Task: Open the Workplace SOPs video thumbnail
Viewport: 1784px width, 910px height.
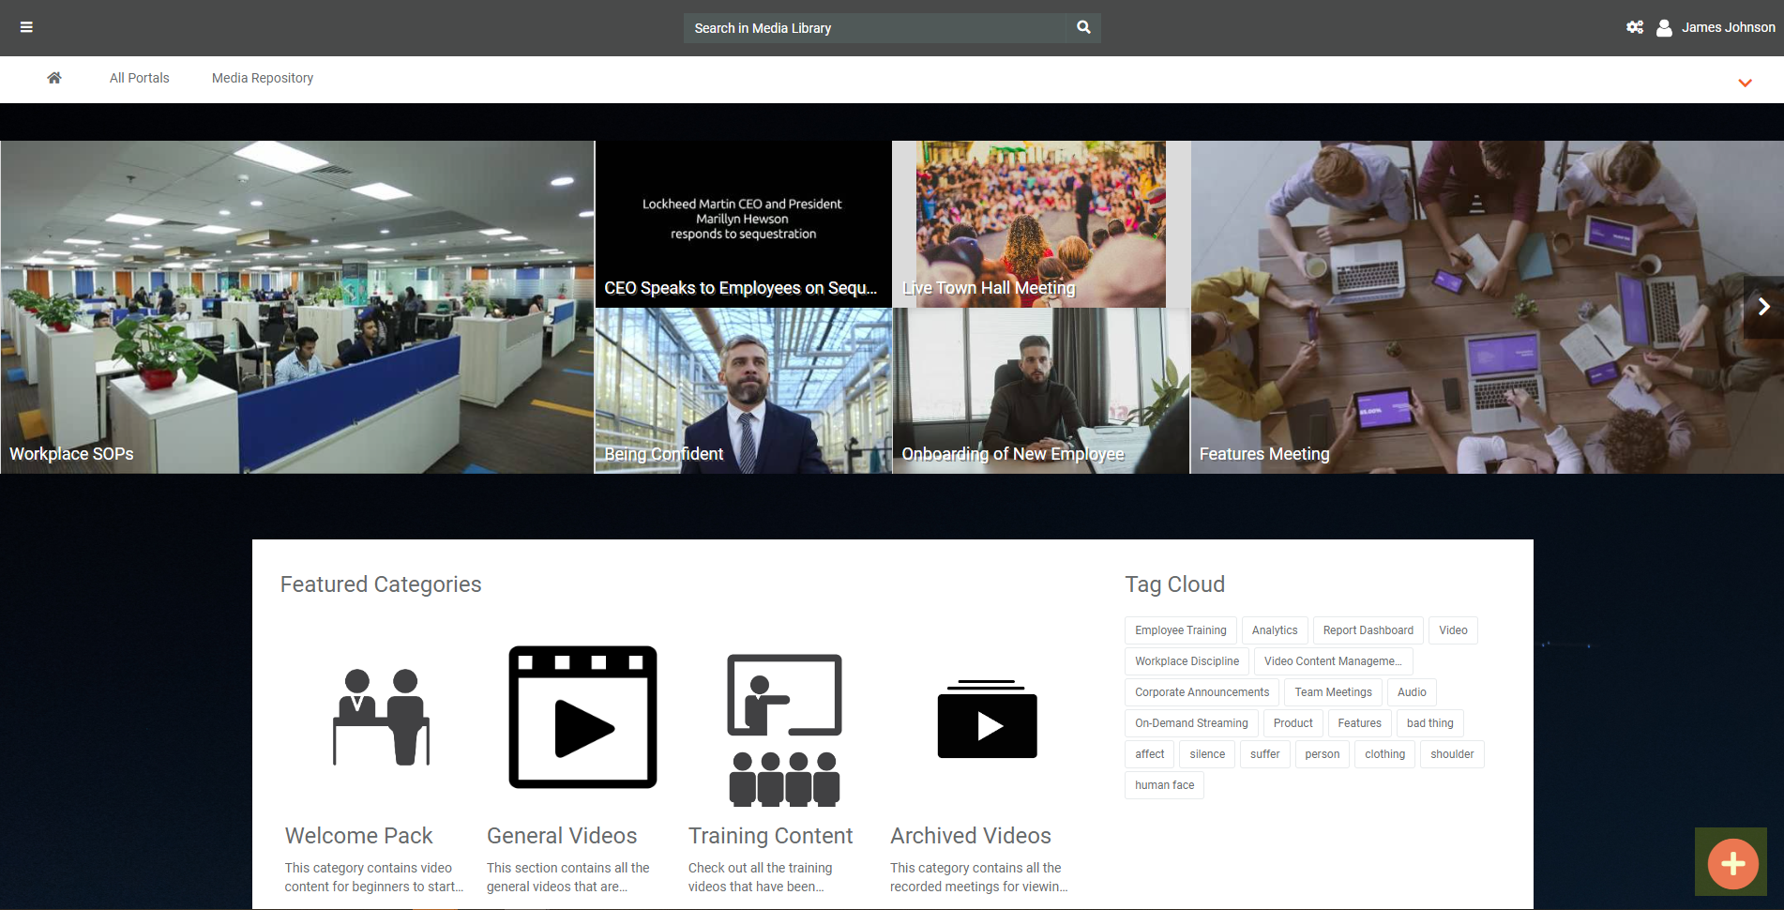Action: point(297,307)
